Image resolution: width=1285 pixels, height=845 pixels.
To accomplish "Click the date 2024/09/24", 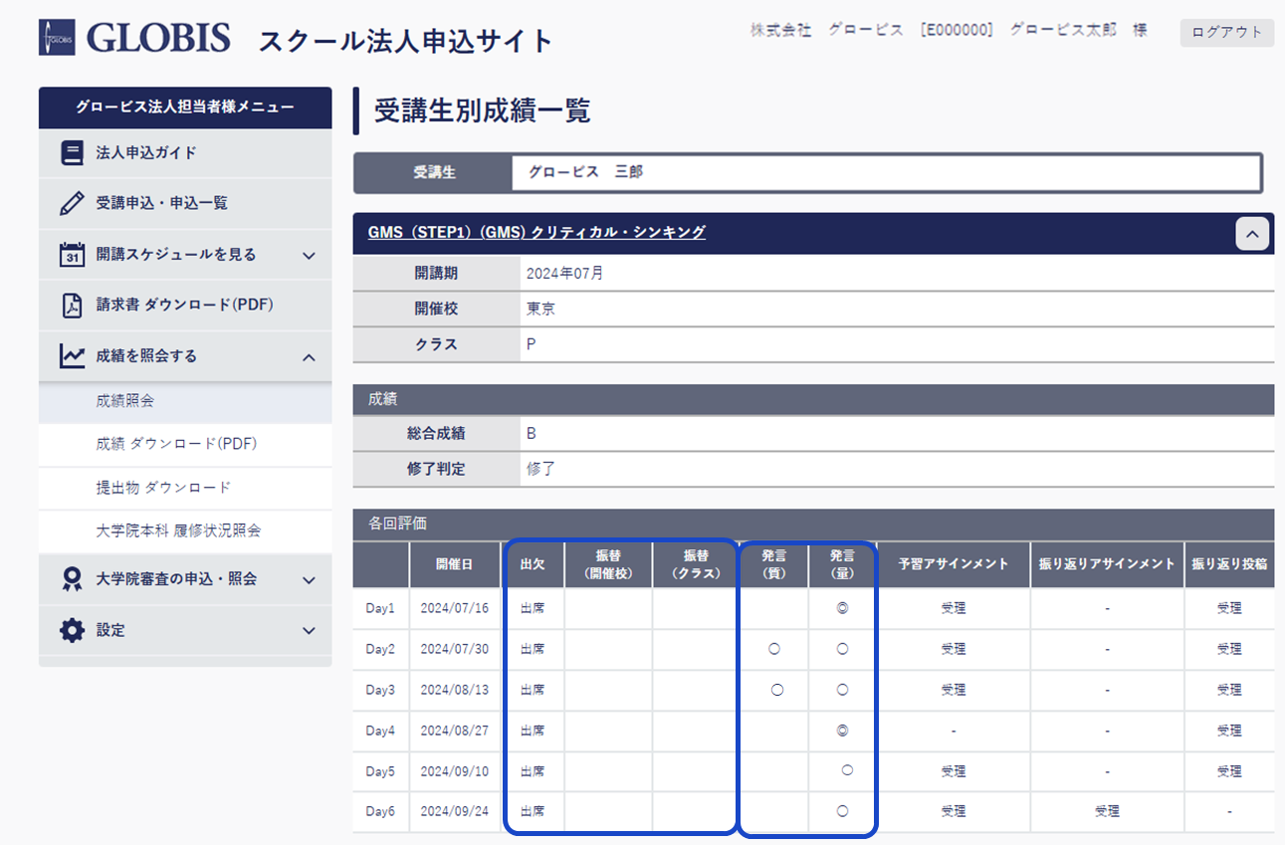I will pos(455,811).
